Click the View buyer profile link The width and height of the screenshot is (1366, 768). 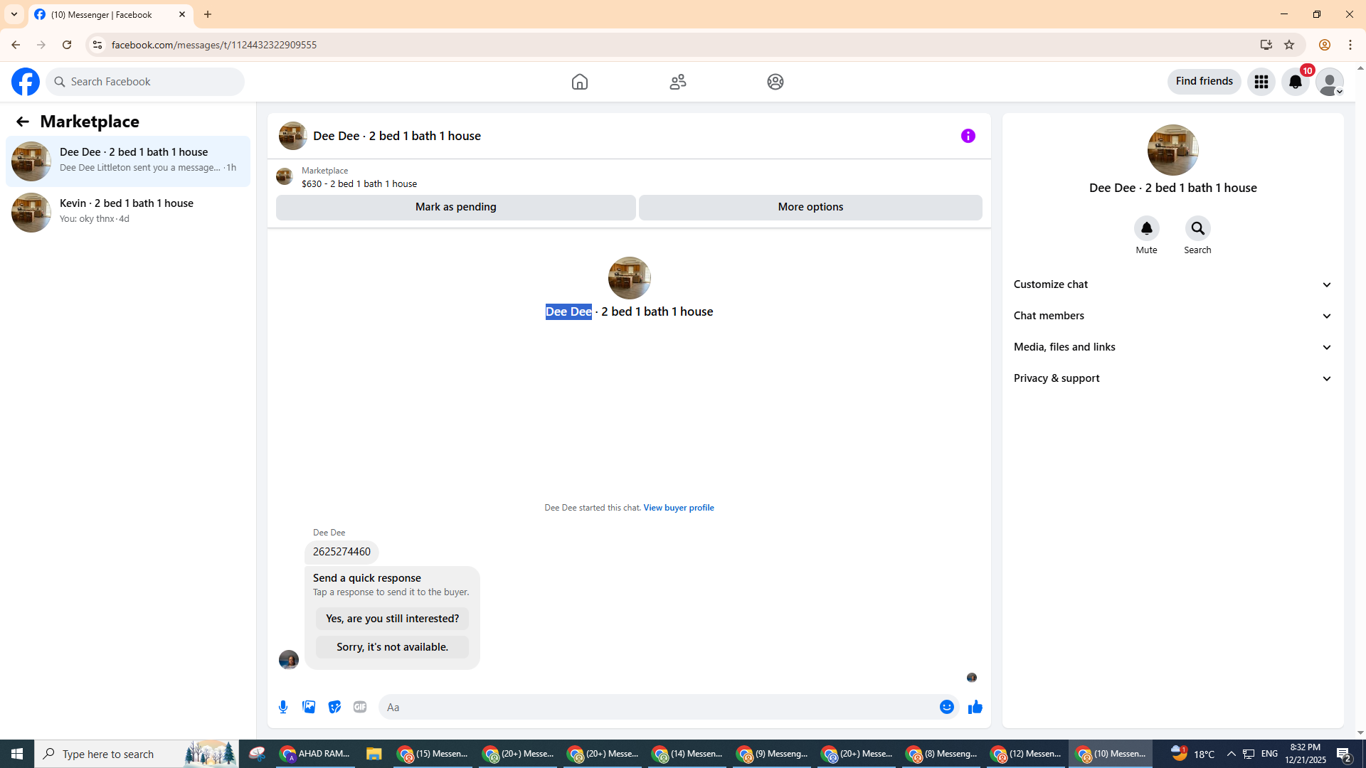tap(678, 508)
